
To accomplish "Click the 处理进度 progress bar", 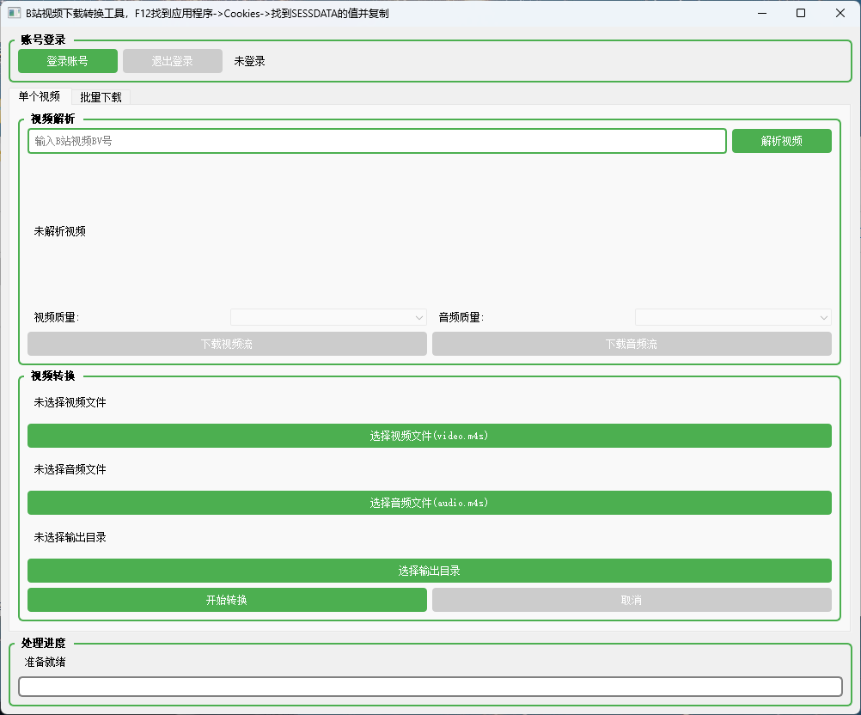I will point(430,687).
